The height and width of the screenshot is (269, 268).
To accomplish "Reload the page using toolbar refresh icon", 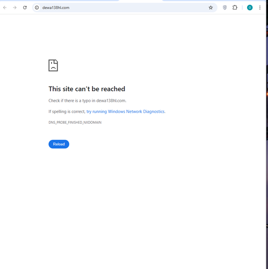I will point(25,8).
